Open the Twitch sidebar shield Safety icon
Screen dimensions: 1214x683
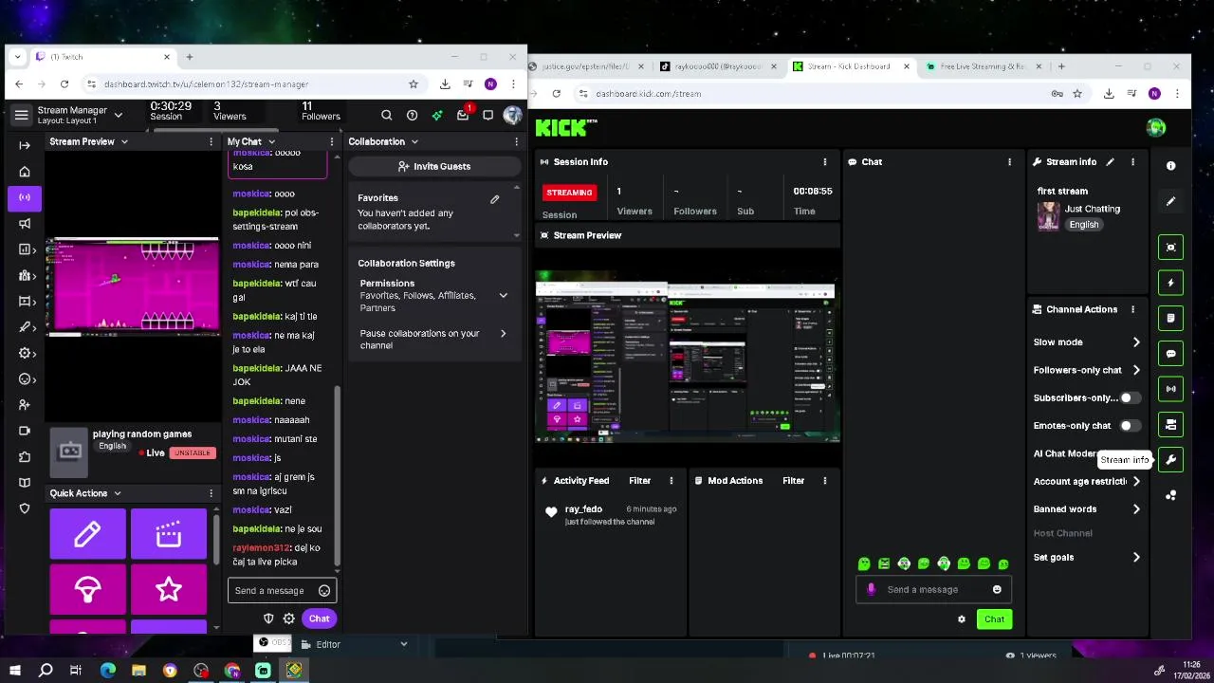[25, 508]
